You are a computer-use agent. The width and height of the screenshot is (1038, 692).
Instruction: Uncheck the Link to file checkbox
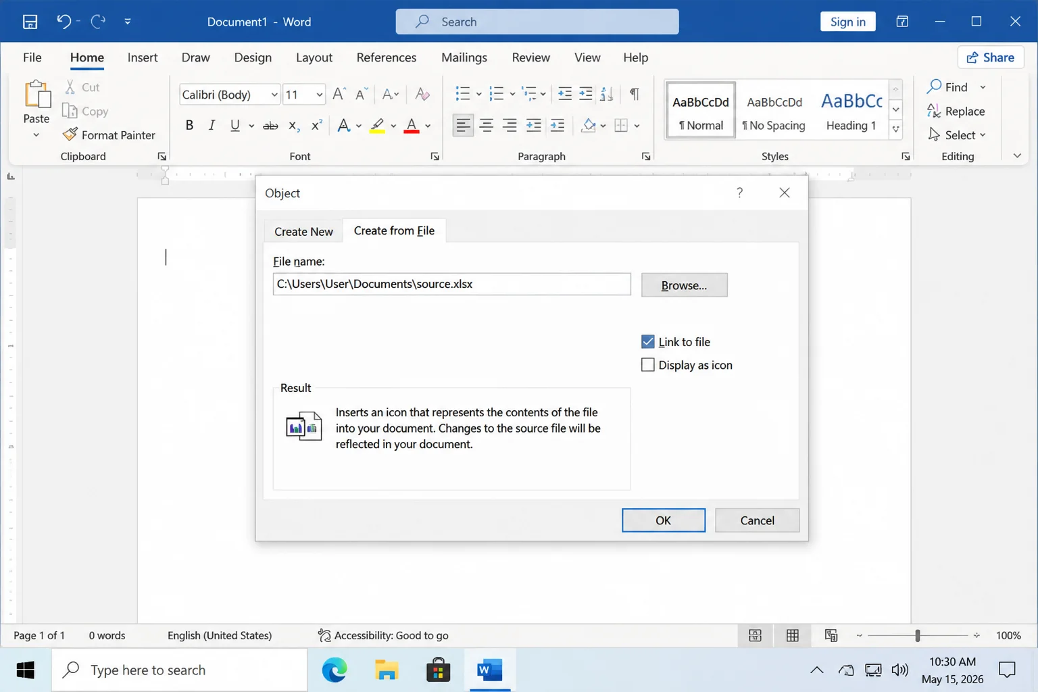(647, 341)
